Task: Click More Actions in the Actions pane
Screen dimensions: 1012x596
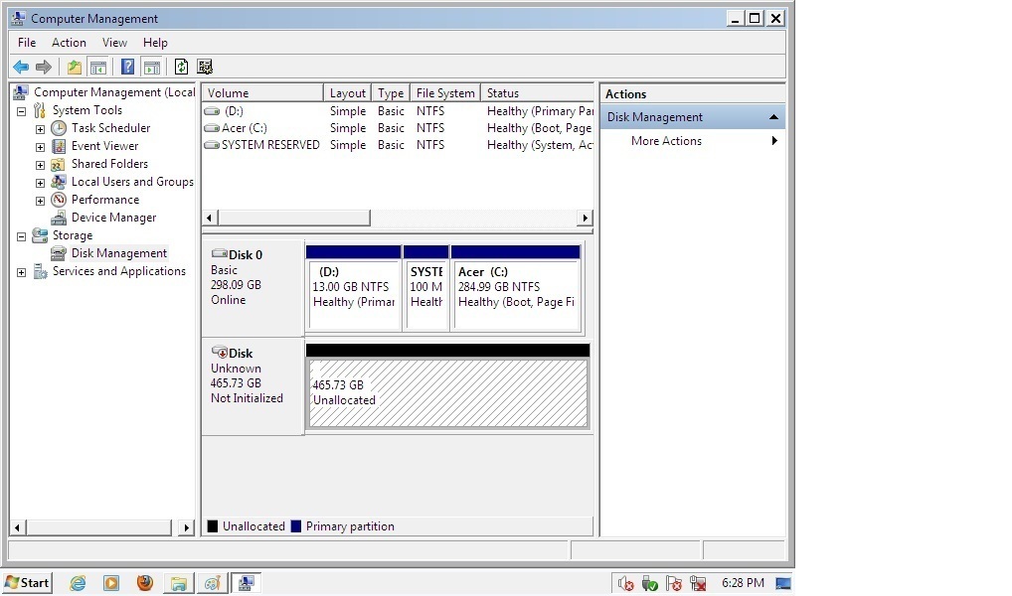Action: coord(666,141)
